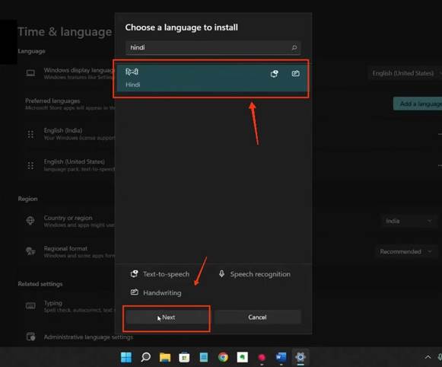This screenshot has height=367, width=442.
Task: Click Administrative language settings icon
Action: 30,337
